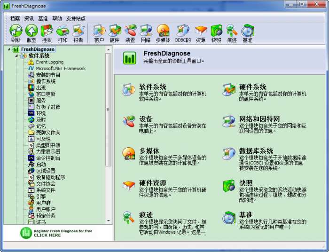This screenshot has width=329, height=252.
Task: Open the 网络 network toolbar icon
Action: (146, 33)
